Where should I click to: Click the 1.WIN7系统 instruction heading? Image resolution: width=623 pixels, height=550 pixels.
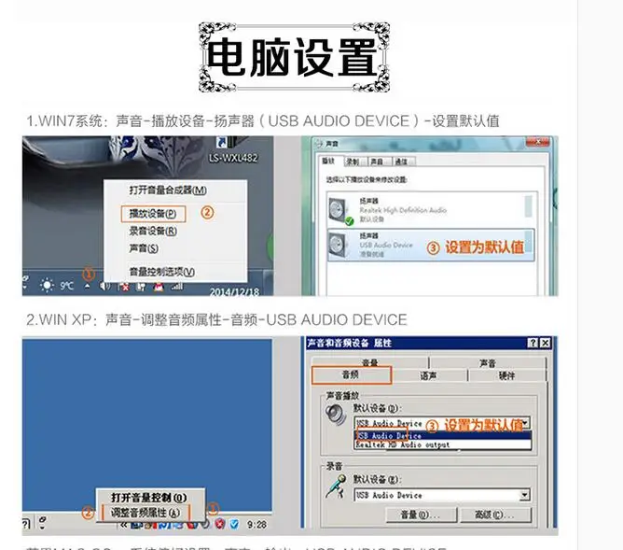point(263,120)
